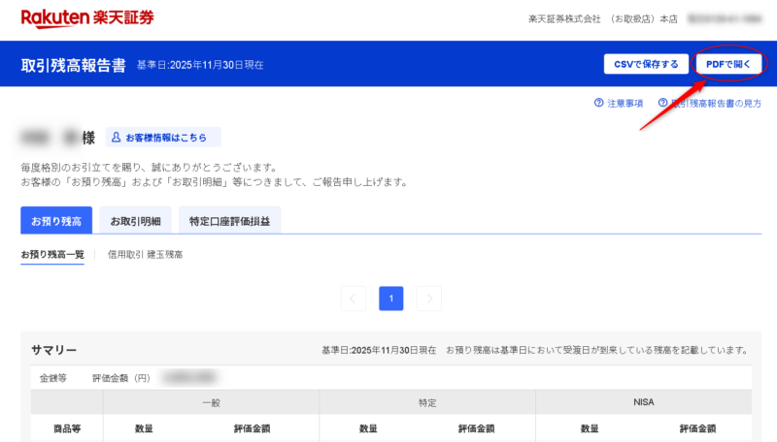Select page 1 in pagination
Image resolution: width=777 pixels, height=442 pixels.
[391, 299]
